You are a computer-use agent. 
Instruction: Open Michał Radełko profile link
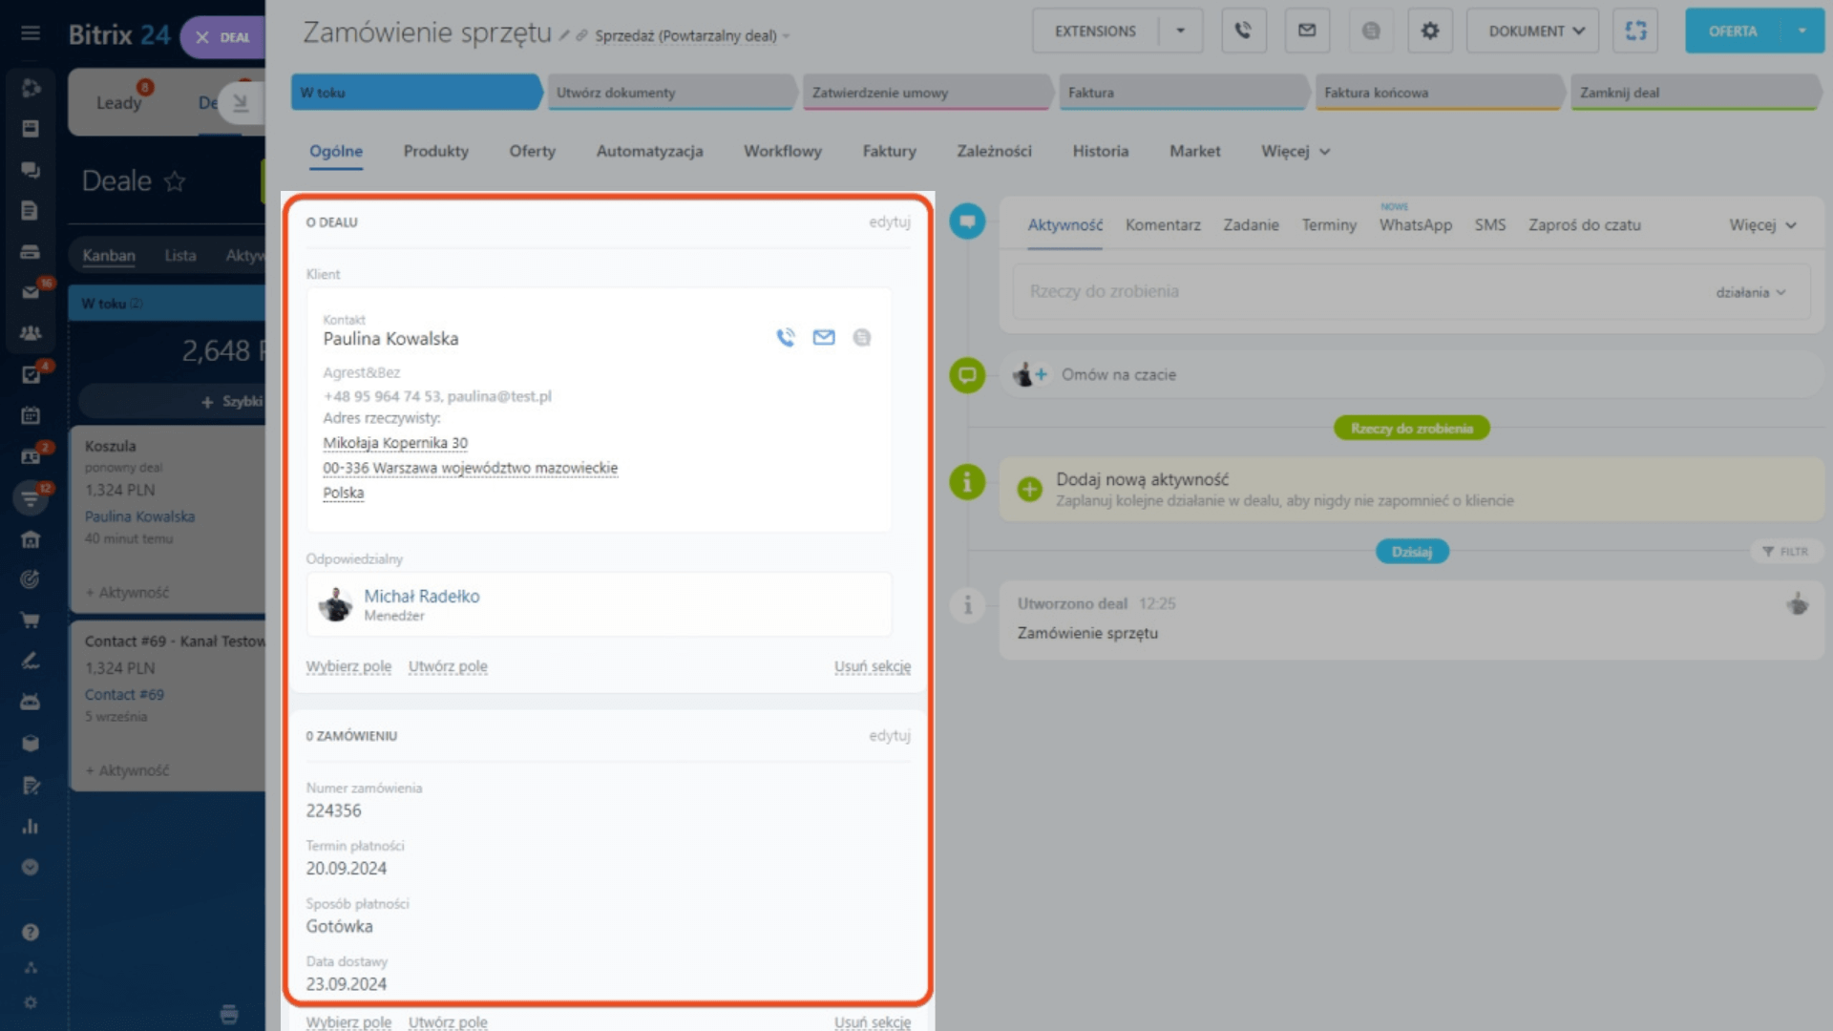pyautogui.click(x=421, y=597)
